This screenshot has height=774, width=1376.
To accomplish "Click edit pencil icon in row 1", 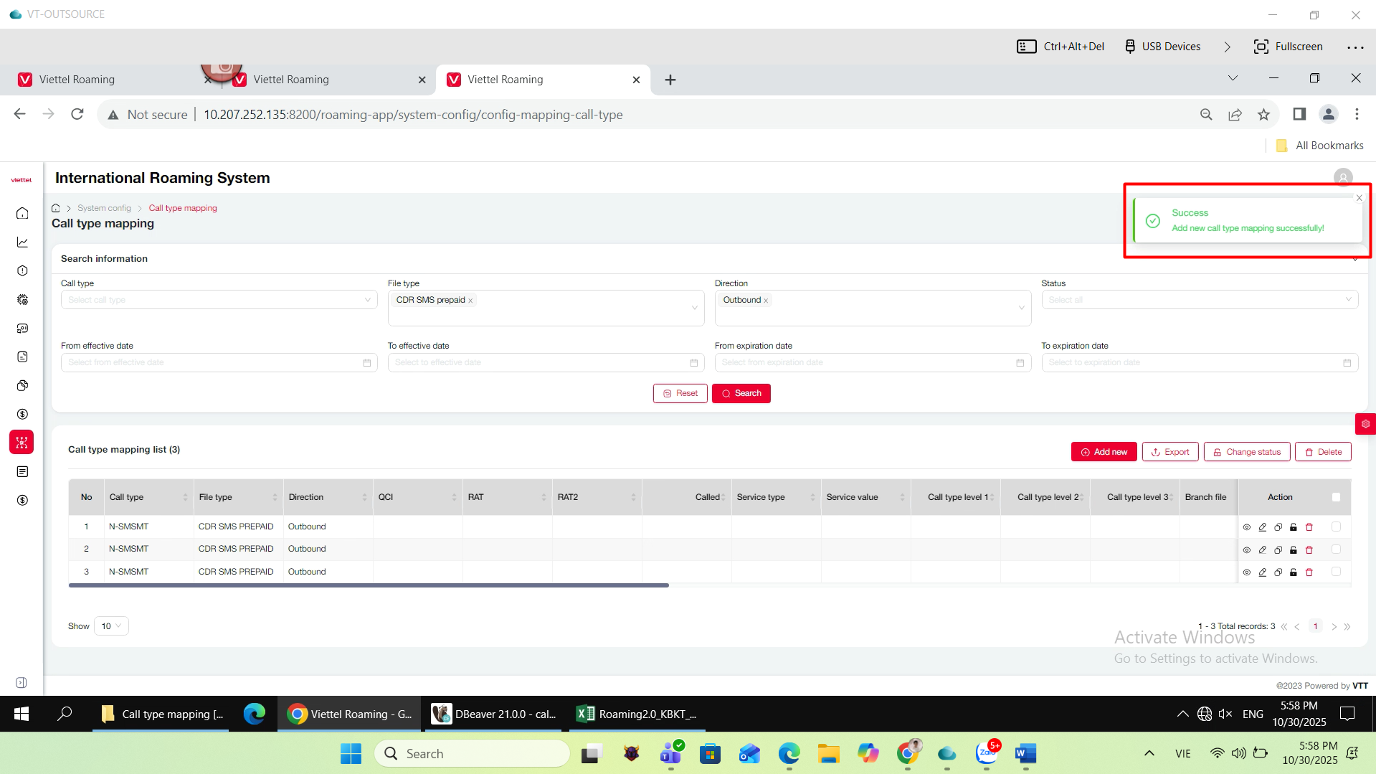I will (1263, 527).
